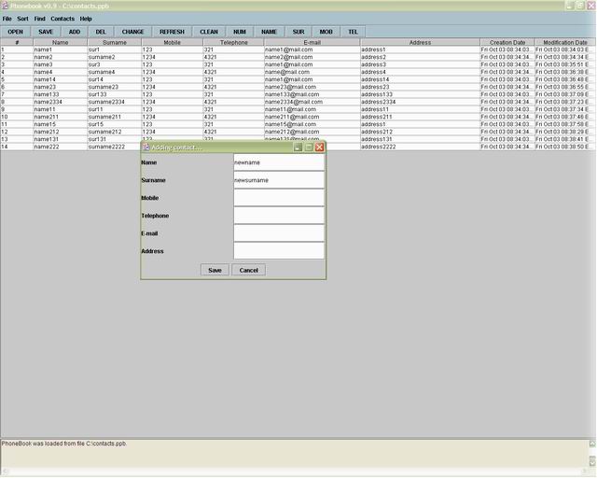
Task: Focus the empty Mobile input field
Action: coord(279,198)
